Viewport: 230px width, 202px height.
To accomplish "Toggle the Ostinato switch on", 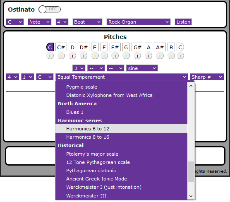I will (50, 10).
